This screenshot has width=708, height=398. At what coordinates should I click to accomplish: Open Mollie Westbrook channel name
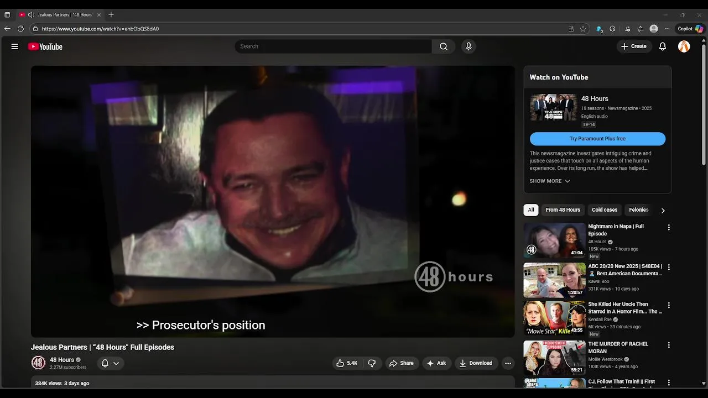point(605,359)
